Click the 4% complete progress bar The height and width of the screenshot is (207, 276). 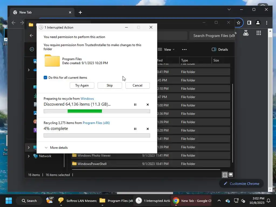(x=97, y=135)
